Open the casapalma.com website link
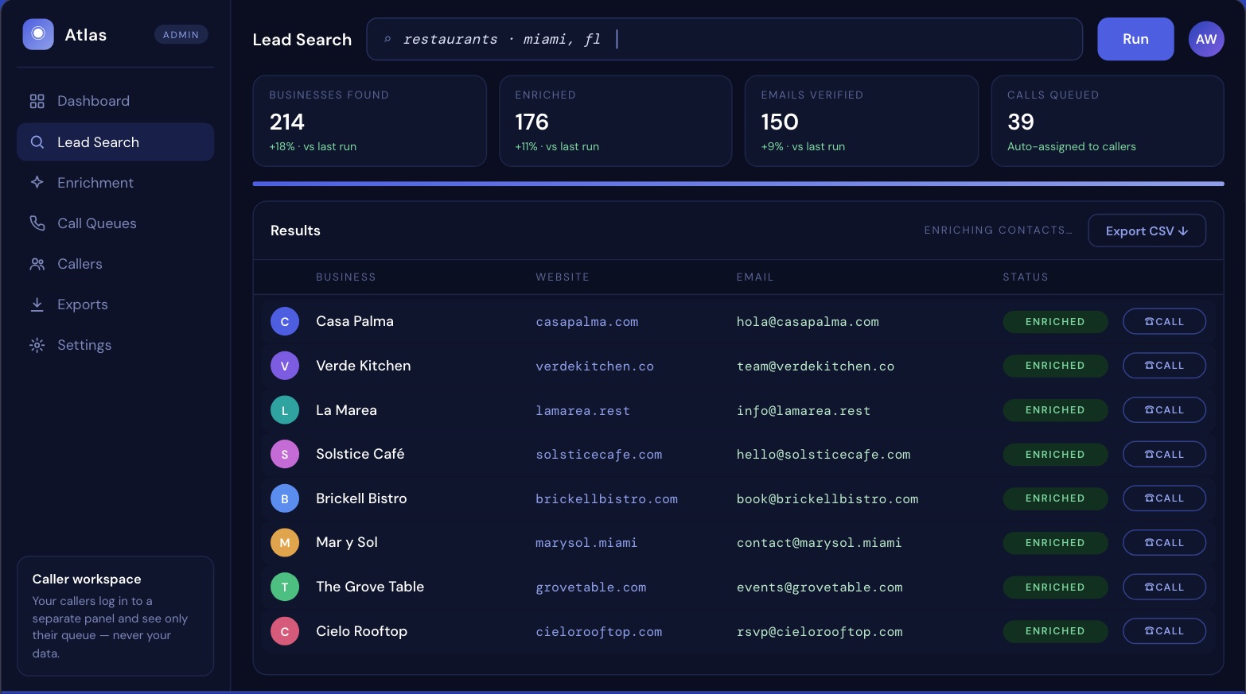 (587, 322)
